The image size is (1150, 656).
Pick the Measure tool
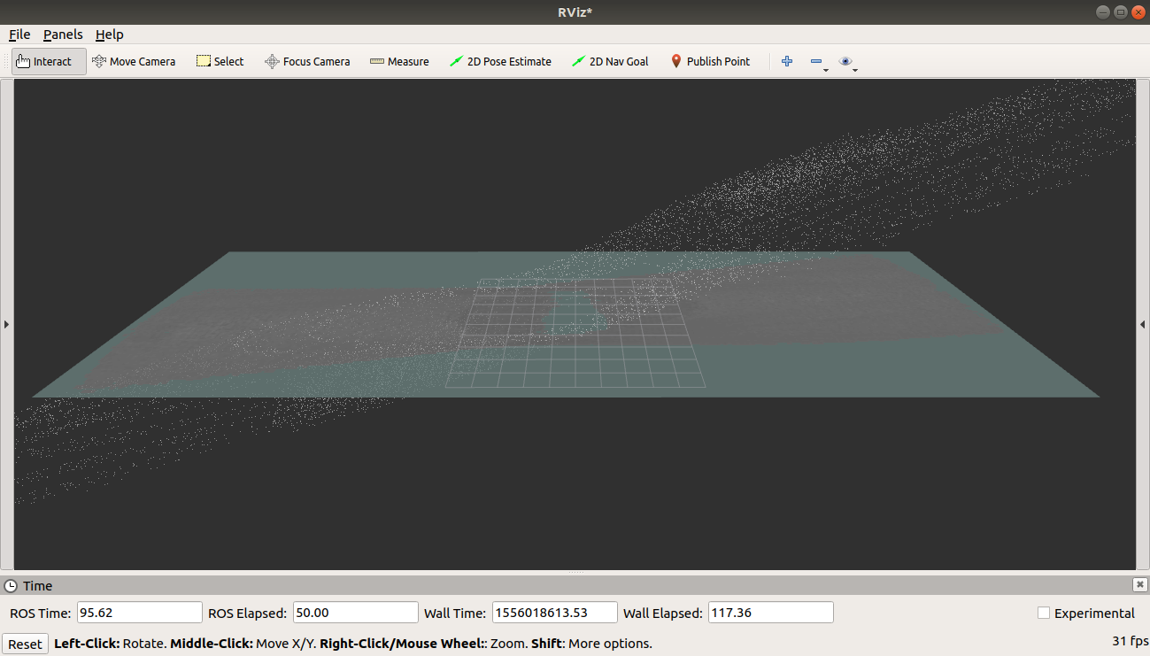pos(399,61)
